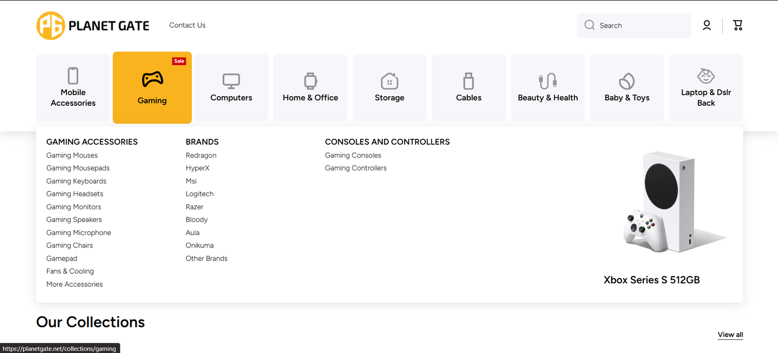Click the Computers monitor icon
The image size is (778, 353).
point(231,81)
